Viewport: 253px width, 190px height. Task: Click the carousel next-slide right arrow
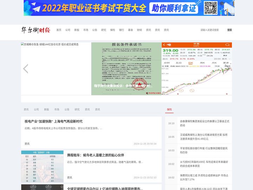click(227, 69)
